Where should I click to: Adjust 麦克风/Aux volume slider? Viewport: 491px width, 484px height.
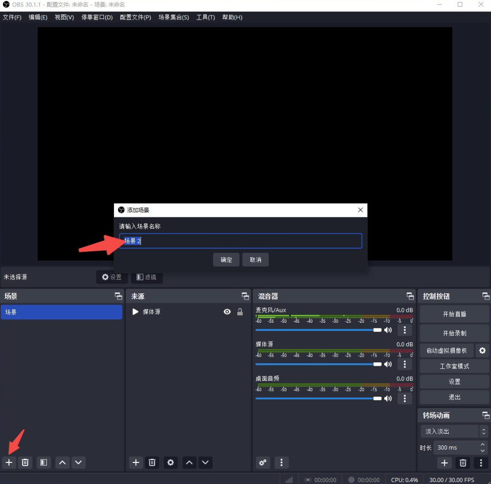318,330
